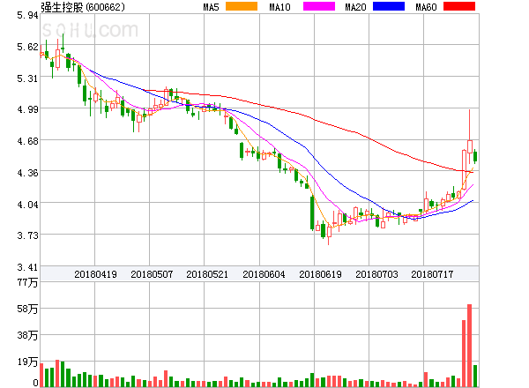Image resolution: width=529 pixels, height=388 pixels.
Task: Click the 4.04 price axis label
Action: 27,205
